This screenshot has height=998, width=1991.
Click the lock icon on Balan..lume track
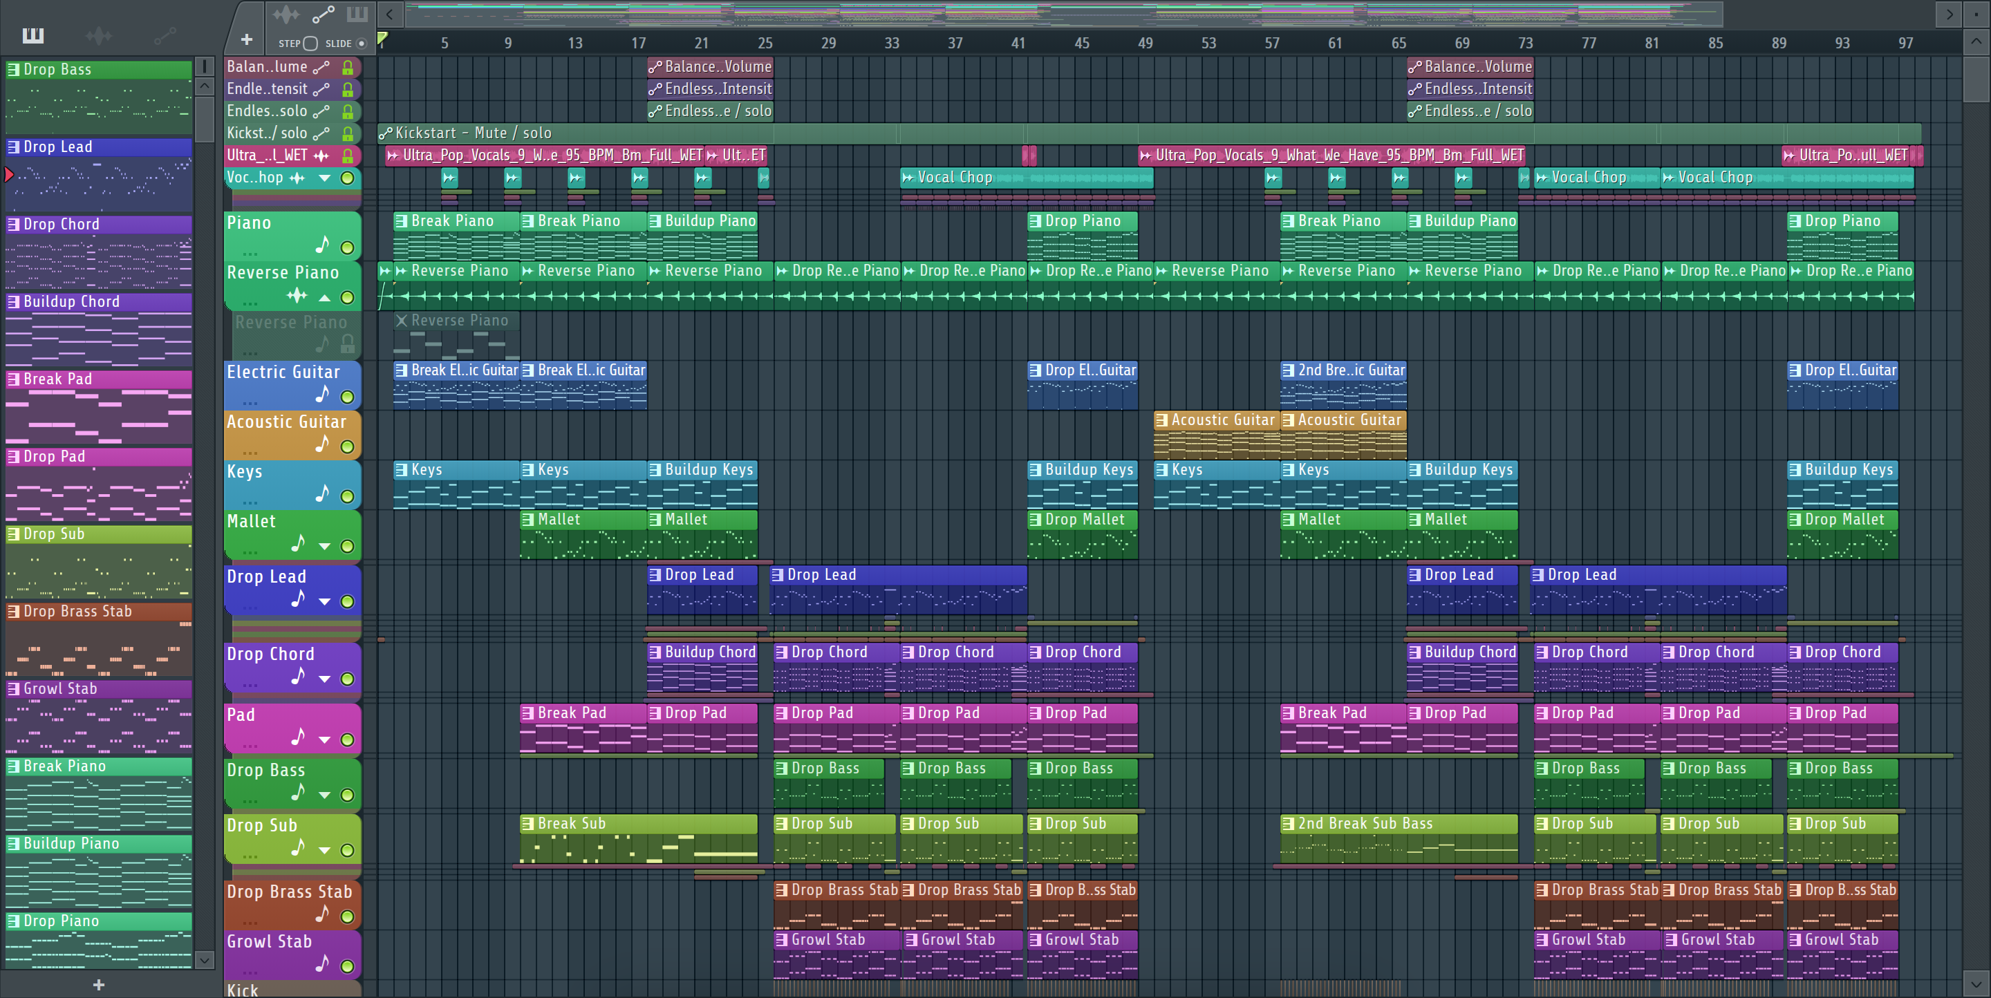pyautogui.click(x=348, y=68)
